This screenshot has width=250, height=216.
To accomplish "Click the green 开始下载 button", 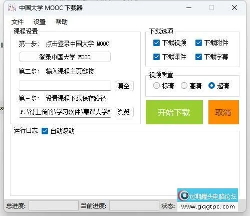I will point(174,112).
